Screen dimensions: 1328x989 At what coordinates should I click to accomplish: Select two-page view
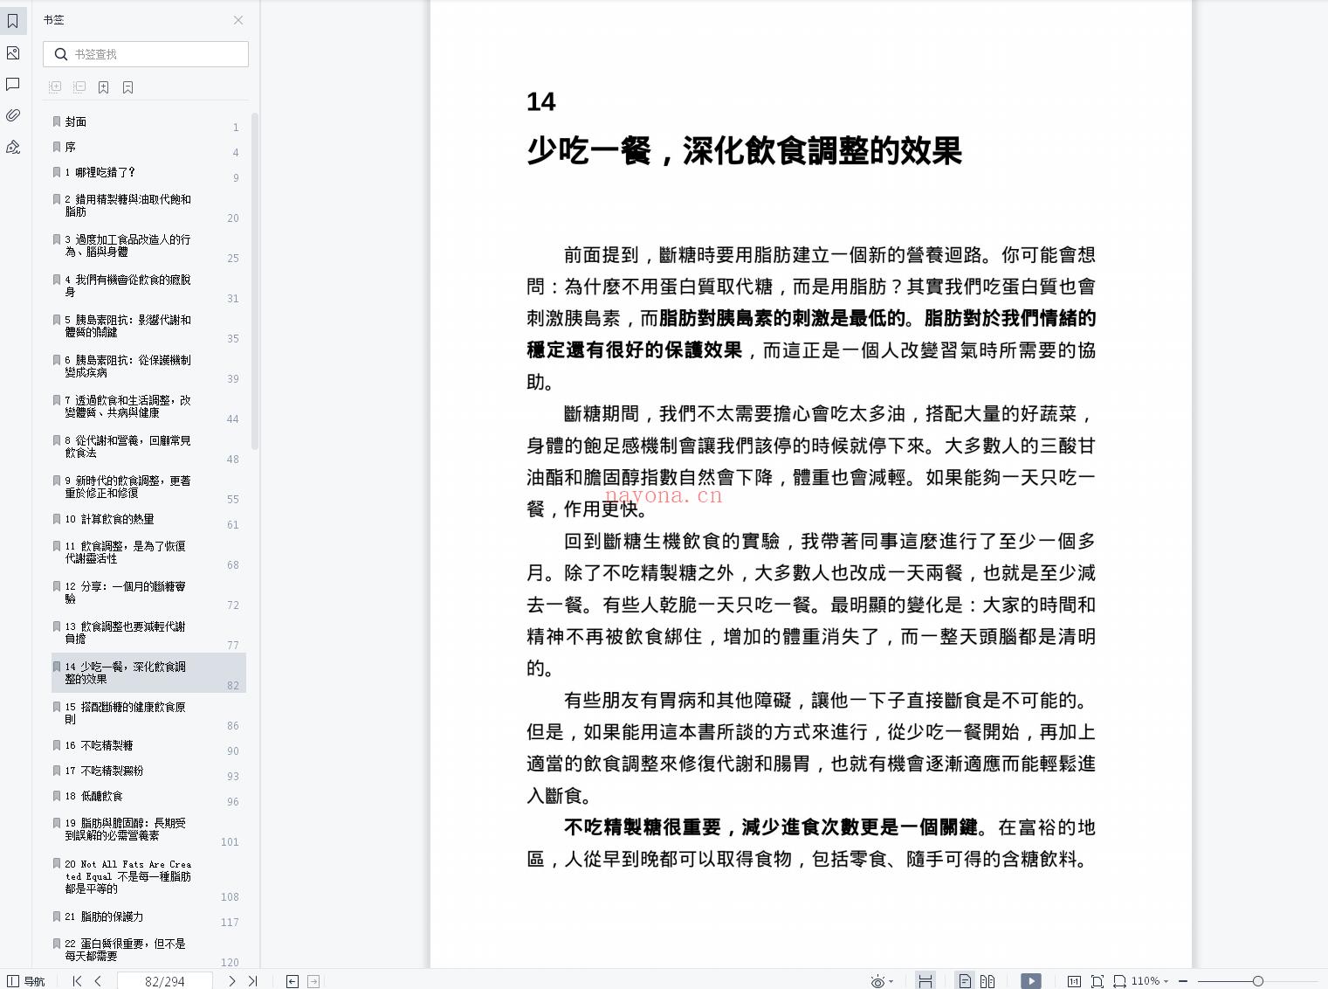[x=987, y=981]
